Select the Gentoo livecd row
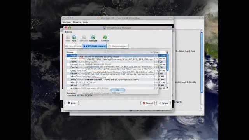This screenshot has width=249, height=140. (x=116, y=65)
